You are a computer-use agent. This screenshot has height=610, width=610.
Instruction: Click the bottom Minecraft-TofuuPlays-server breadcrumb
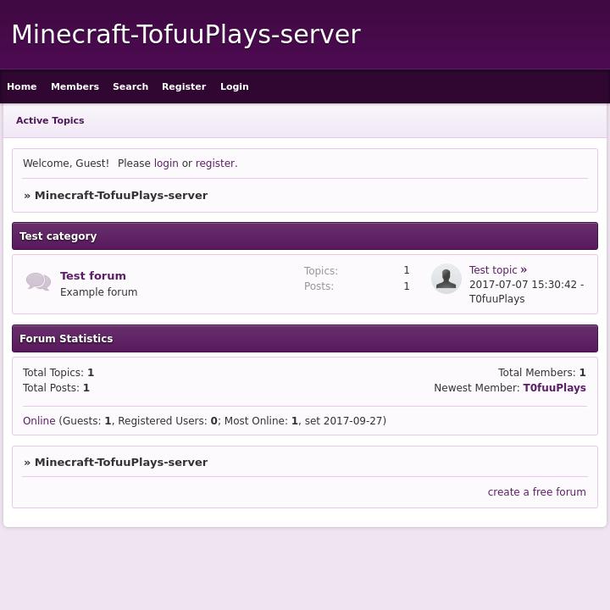tap(121, 463)
